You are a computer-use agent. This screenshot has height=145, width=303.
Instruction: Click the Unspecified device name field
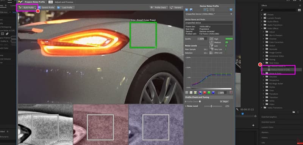click(209, 23)
